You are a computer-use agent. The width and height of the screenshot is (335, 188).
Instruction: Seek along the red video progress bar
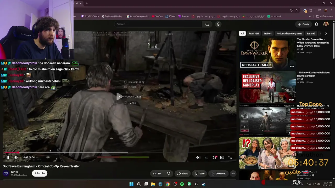tap(119, 152)
